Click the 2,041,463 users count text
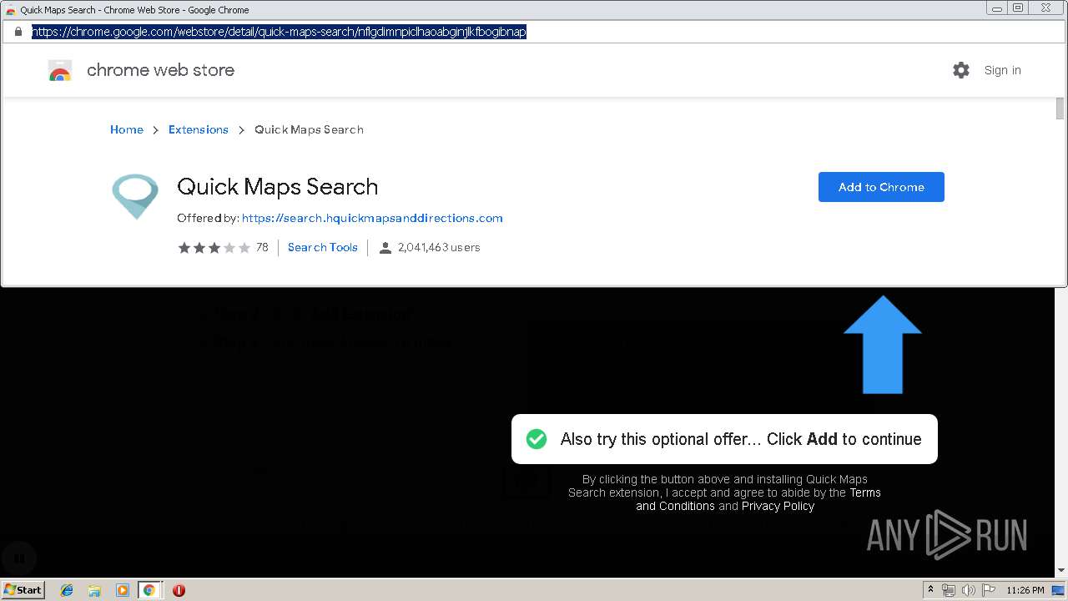The image size is (1068, 601). (x=439, y=247)
